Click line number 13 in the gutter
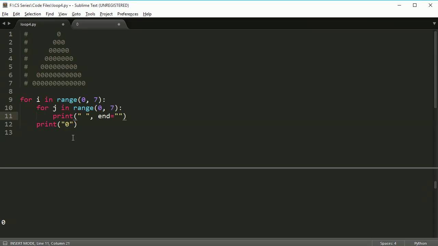Viewport: 438px width, 246px height. pos(9,133)
